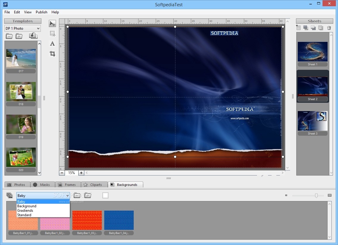338x245 pixels.
Task: Open the Edit menu
Action: (17, 12)
